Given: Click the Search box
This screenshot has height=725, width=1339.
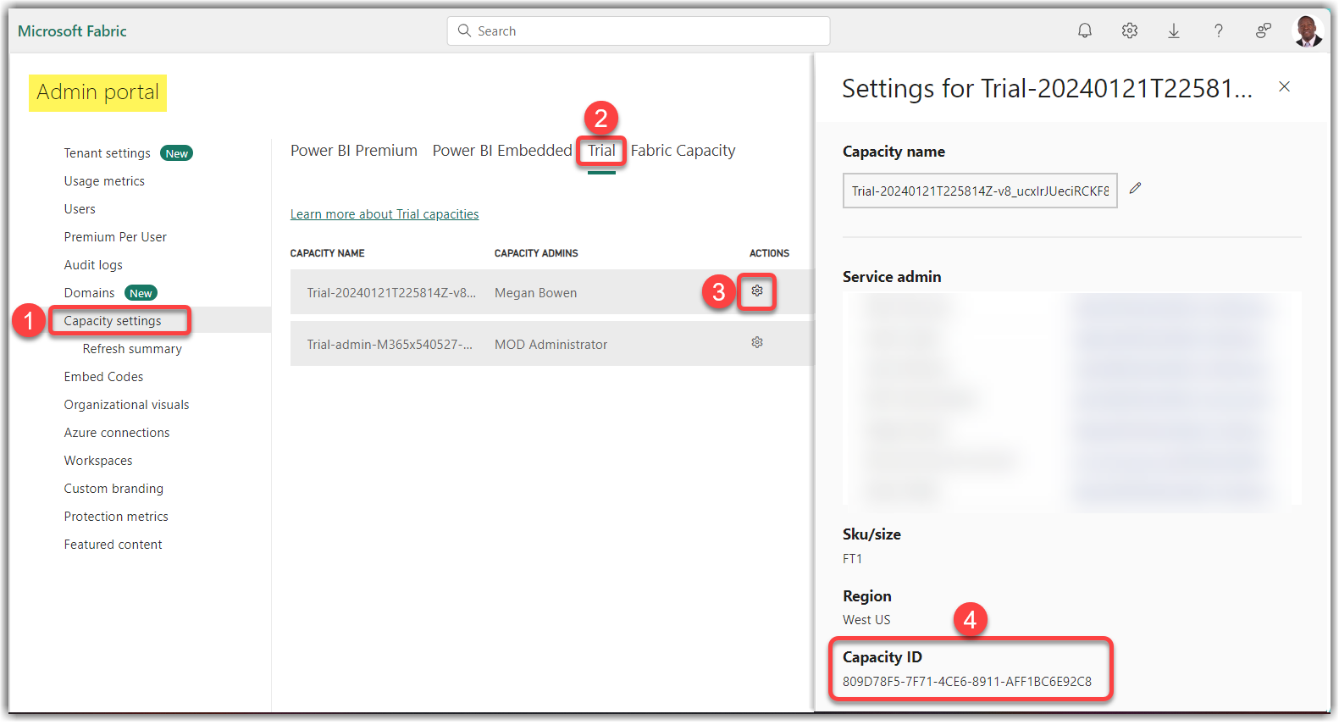Looking at the screenshot, I should click(639, 31).
